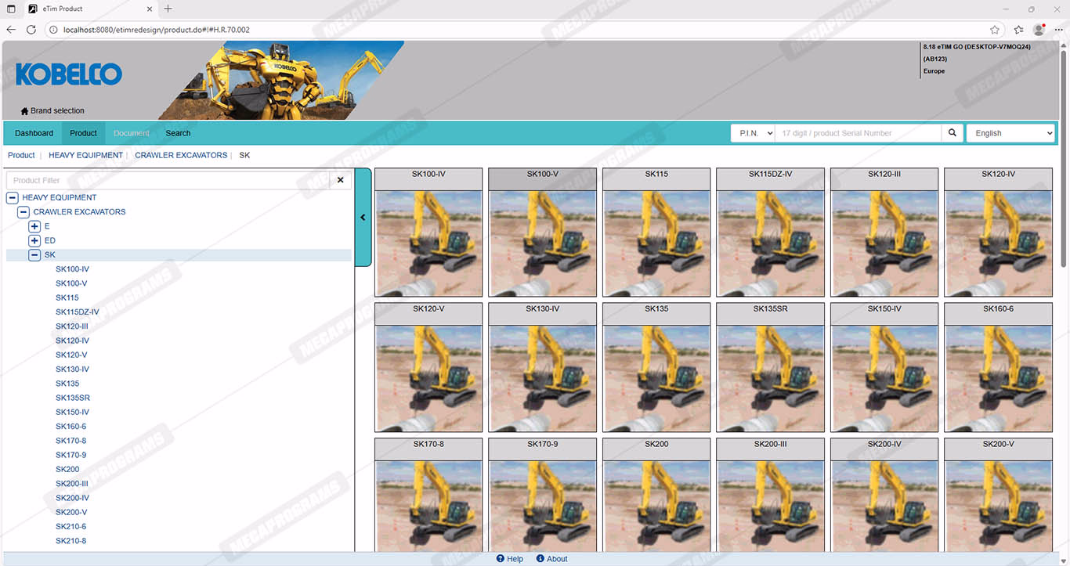The image size is (1070, 566).
Task: Click the serial number input field
Action: coord(858,133)
